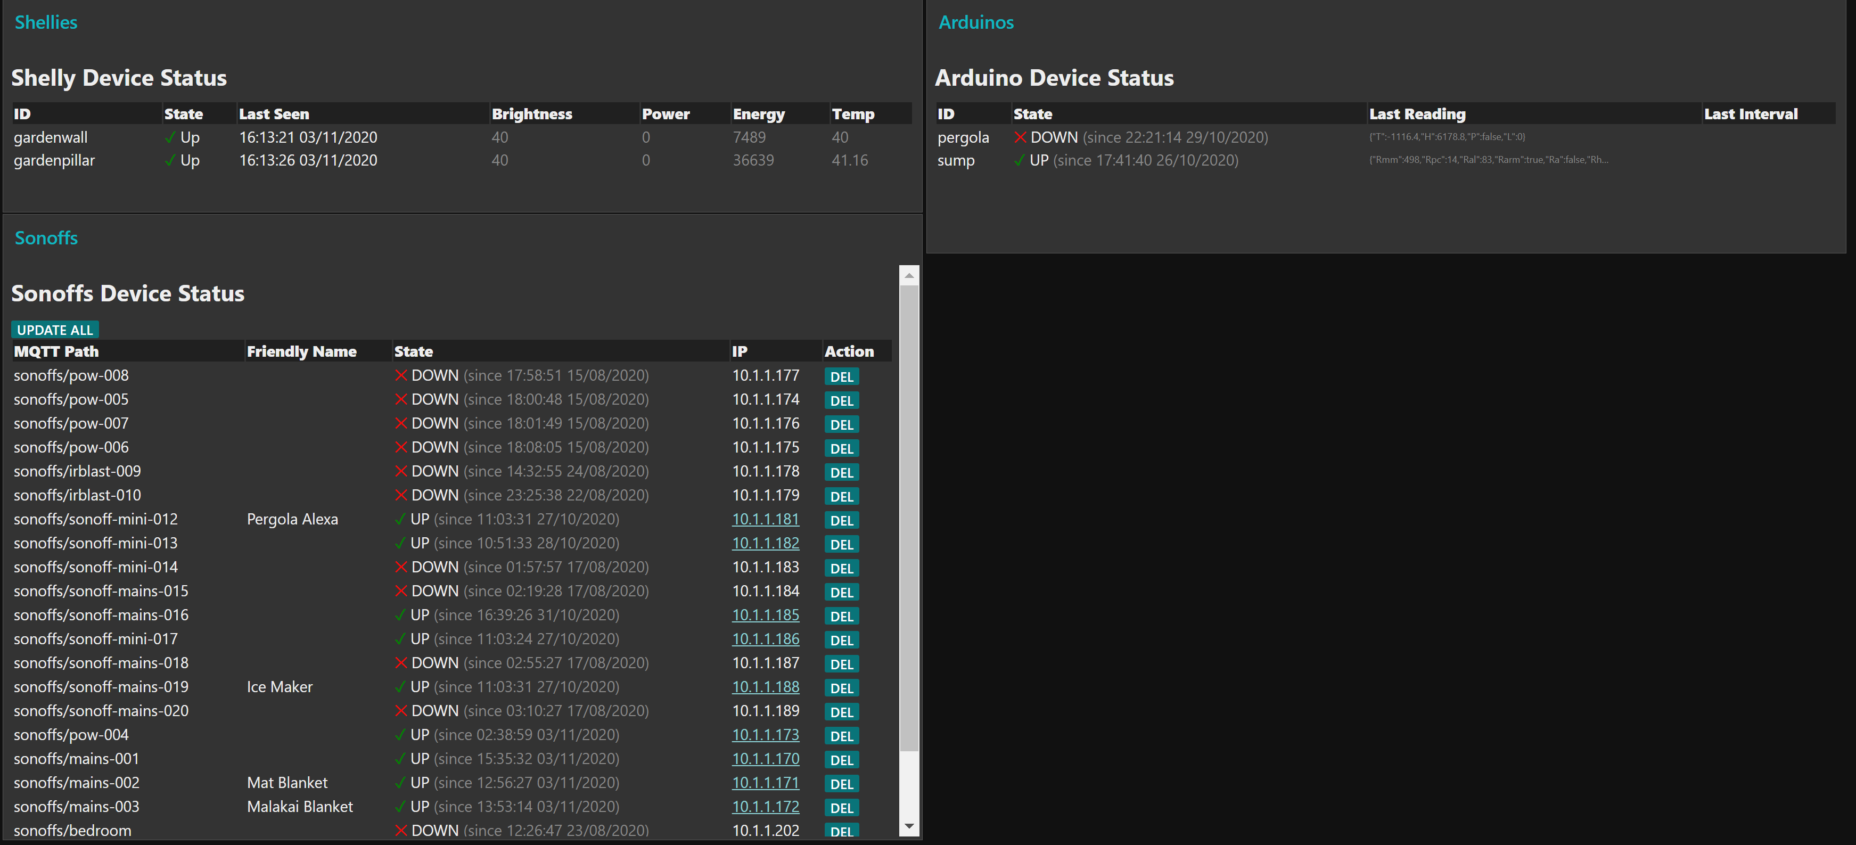
Task: Click the scrollbar down arrow in Sonoffs panel
Action: click(x=909, y=826)
